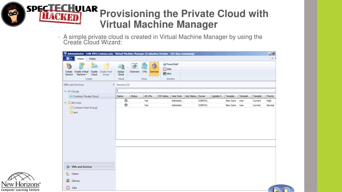Open the Create Virtual Machine dropdown

tap(81, 69)
